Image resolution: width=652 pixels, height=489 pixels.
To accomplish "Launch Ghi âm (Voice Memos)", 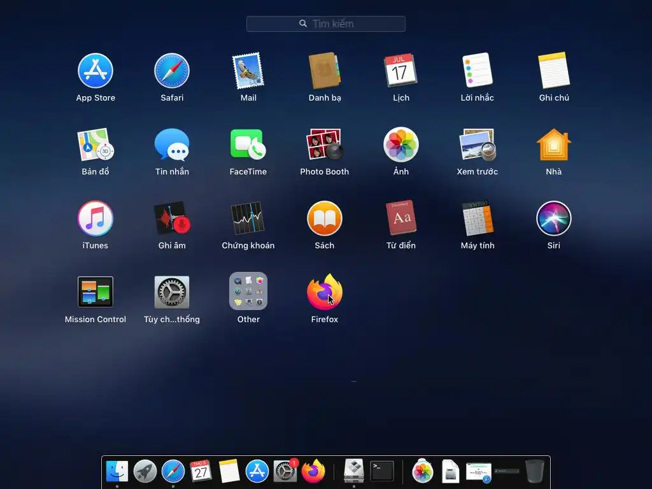I will [x=172, y=218].
